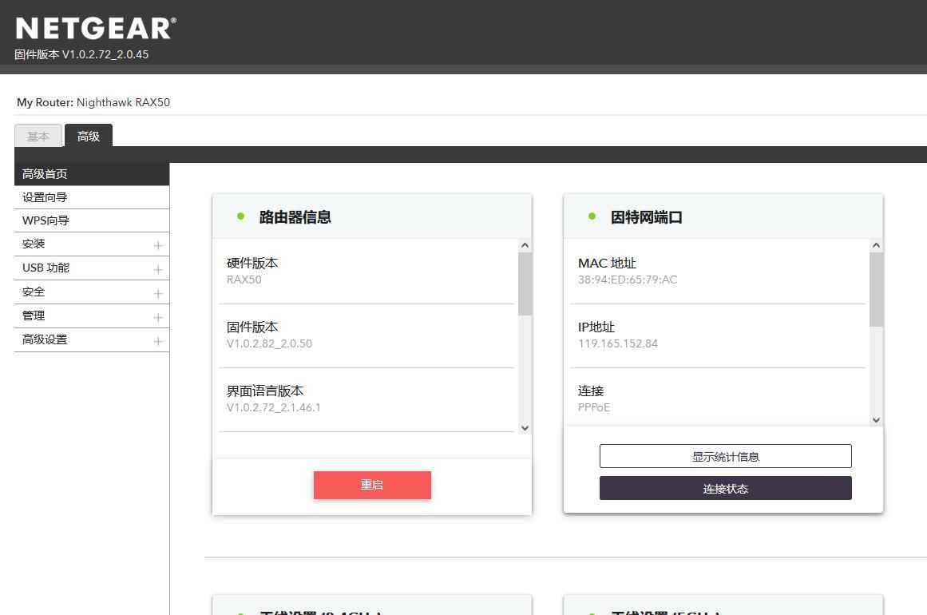This screenshot has height=615, width=927.
Task: Expand the 安全 sidebar section
Action: [x=158, y=293]
